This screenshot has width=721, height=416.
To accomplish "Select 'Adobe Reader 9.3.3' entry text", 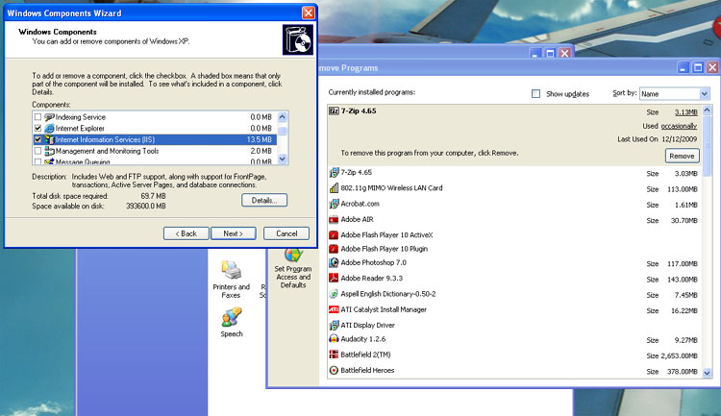I will [x=371, y=278].
